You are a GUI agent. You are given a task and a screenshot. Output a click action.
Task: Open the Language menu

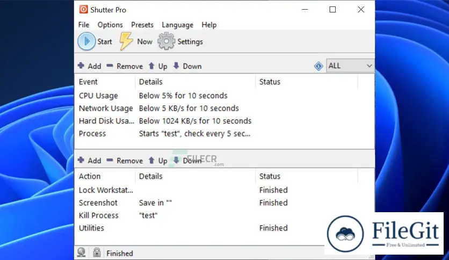[x=178, y=25]
